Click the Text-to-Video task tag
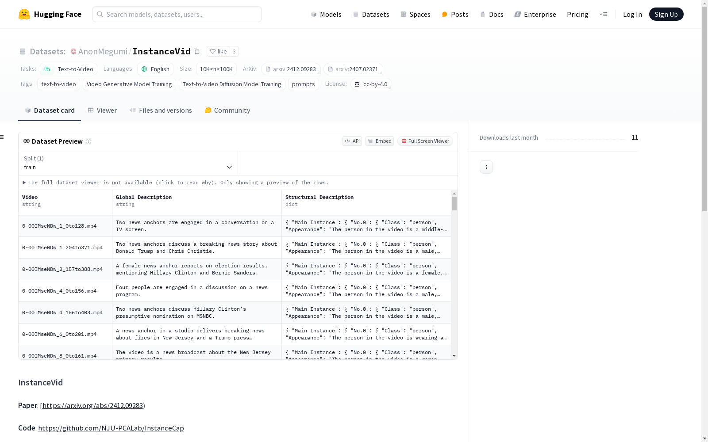The image size is (708, 442). (69, 69)
